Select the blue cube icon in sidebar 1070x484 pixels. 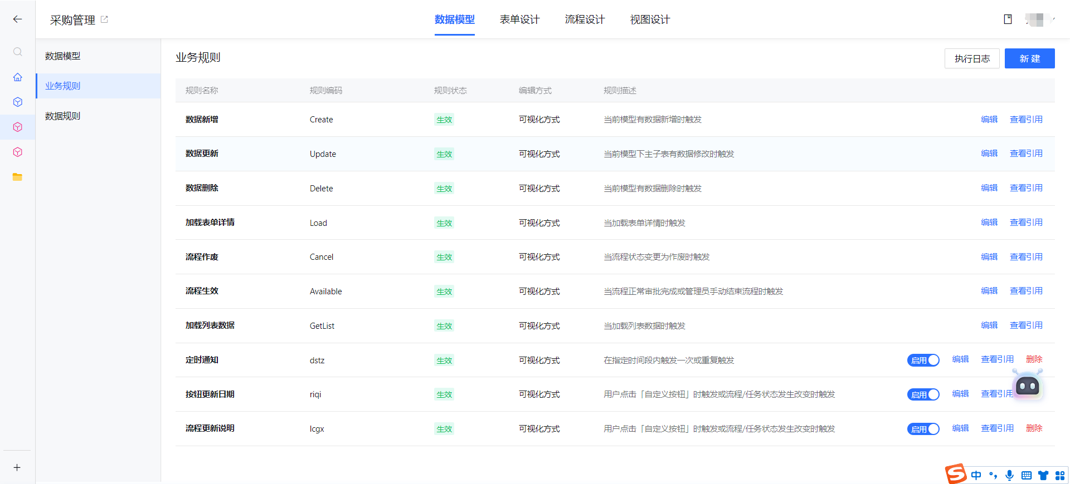click(17, 102)
